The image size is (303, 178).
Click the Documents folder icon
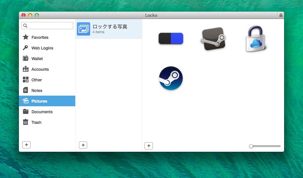[26, 112]
